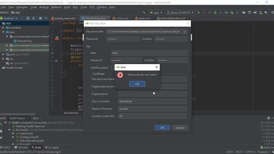274x154 pixels.
Task: Open the Tools menu
Action: tap(83, 7)
